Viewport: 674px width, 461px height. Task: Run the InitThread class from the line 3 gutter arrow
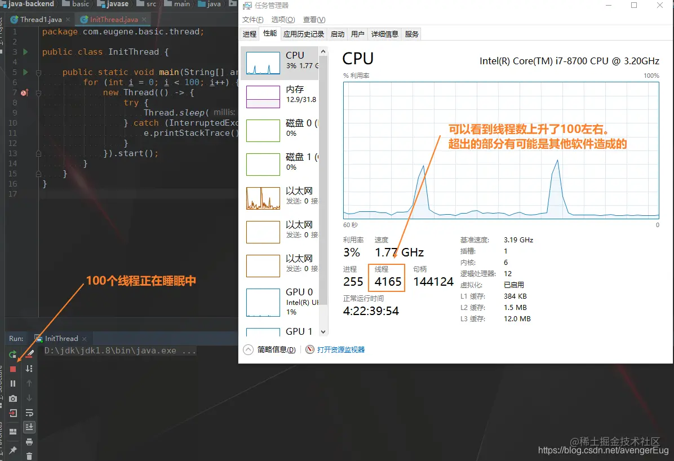[25, 52]
